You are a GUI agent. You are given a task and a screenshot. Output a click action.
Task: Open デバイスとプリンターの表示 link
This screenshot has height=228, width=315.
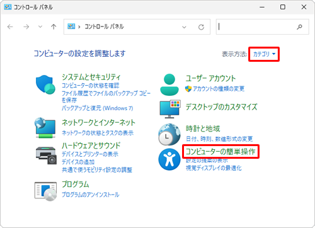[x=90, y=154]
